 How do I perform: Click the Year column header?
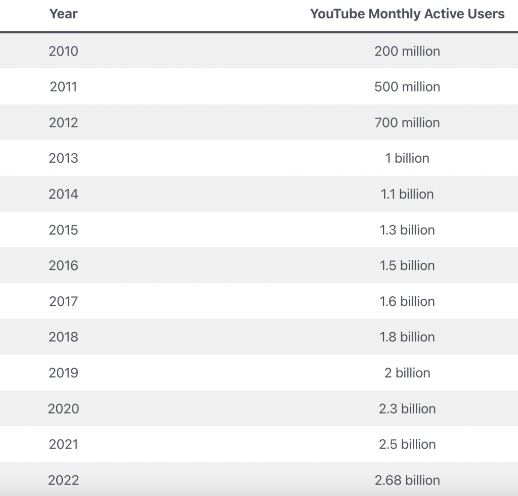click(x=63, y=14)
